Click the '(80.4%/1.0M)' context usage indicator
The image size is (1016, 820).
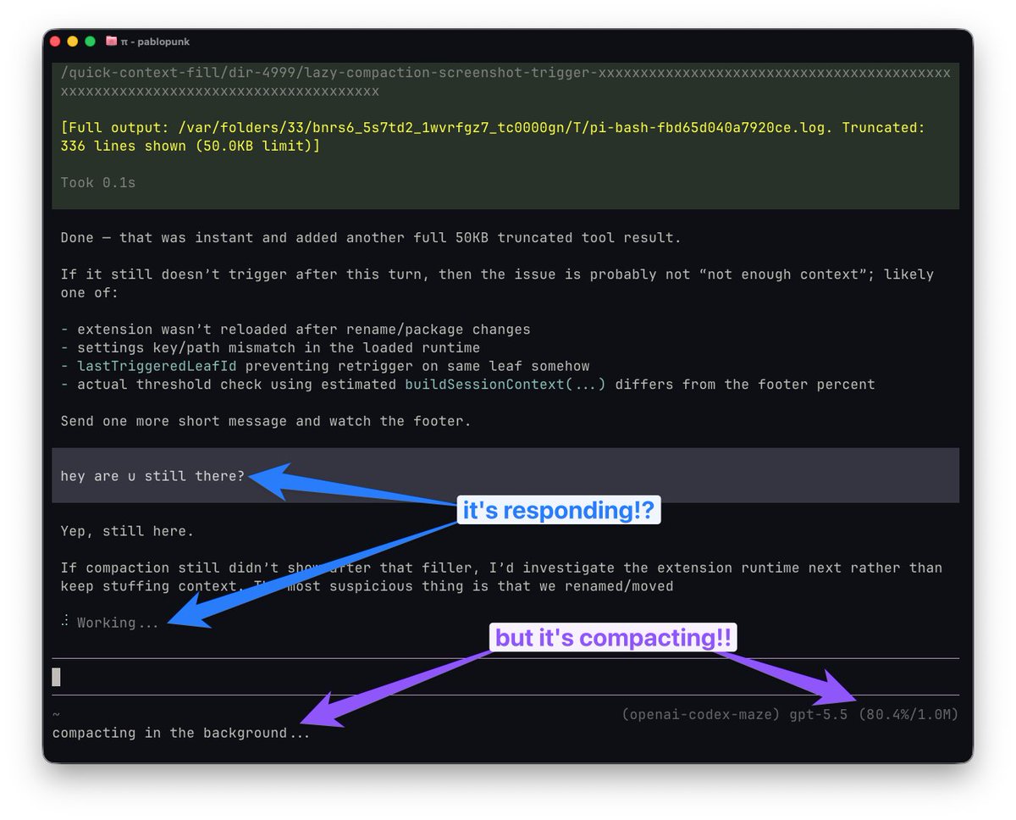[x=907, y=715]
